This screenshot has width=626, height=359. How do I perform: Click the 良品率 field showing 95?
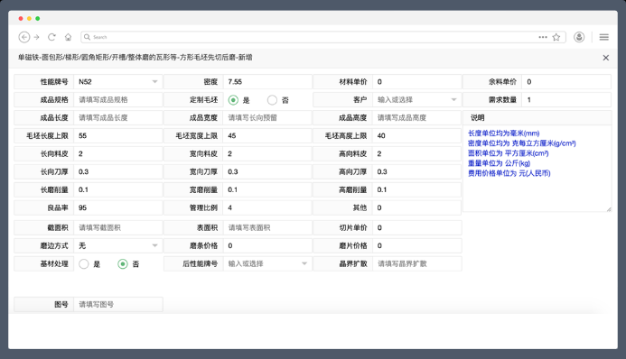click(x=118, y=207)
